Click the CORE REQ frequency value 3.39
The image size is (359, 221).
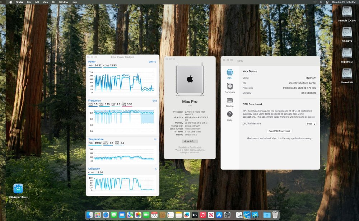pos(129,104)
